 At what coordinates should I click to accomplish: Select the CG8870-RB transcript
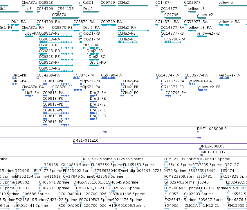[66, 31]
